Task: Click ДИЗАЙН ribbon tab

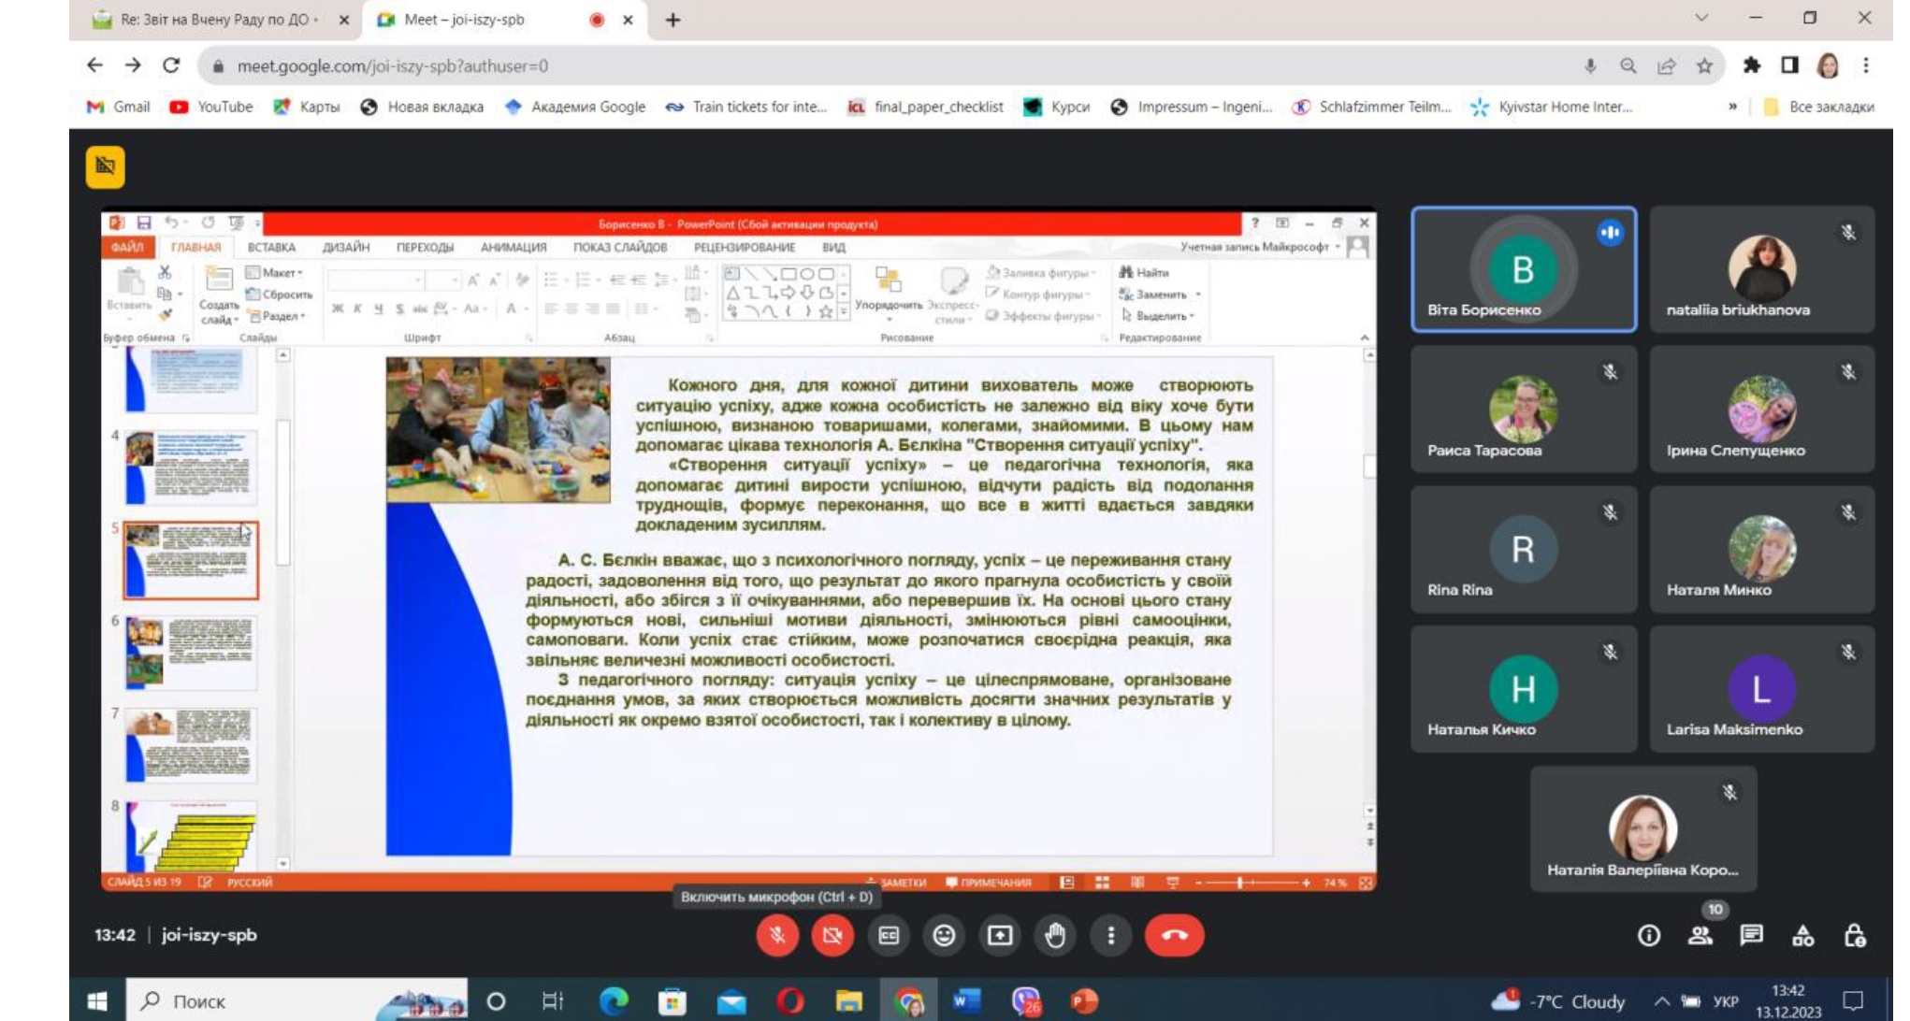Action: (346, 247)
